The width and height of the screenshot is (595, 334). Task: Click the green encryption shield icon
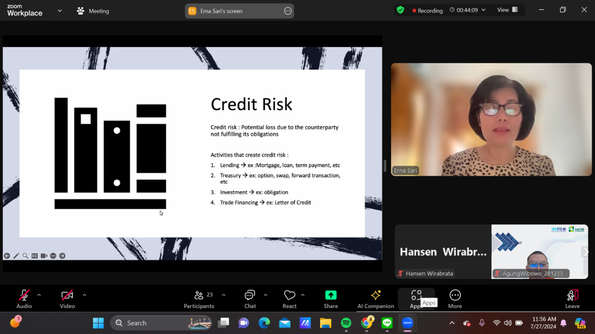[400, 10]
